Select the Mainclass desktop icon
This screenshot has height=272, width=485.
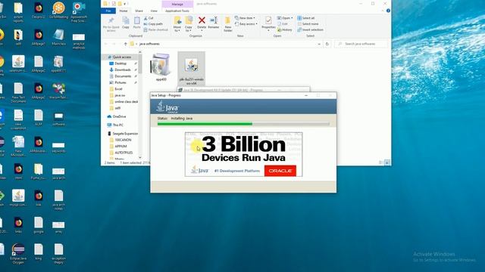click(x=58, y=37)
